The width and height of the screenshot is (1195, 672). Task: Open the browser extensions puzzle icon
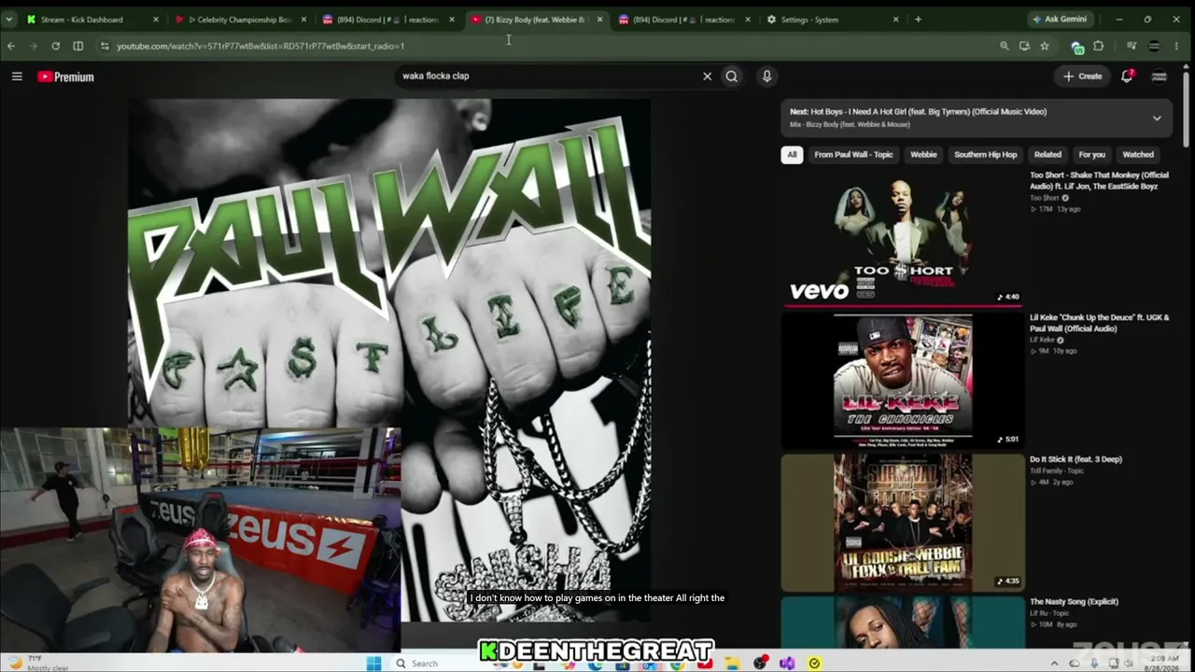1099,46
